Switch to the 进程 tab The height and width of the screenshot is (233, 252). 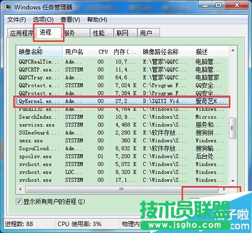(x=48, y=32)
